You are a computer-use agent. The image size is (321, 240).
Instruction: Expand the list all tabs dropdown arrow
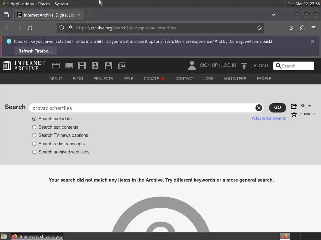[x=273, y=15]
